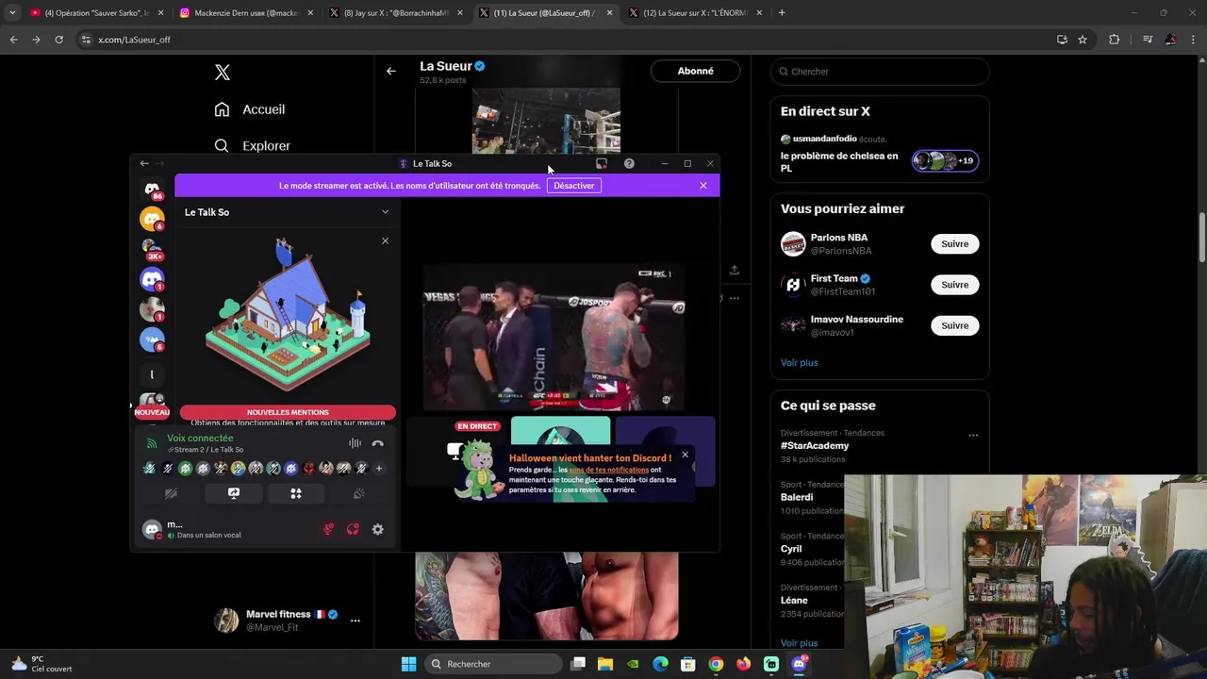Open the weather widget showing 9°C
Viewport: 1207px width, 679px height.
point(42,664)
